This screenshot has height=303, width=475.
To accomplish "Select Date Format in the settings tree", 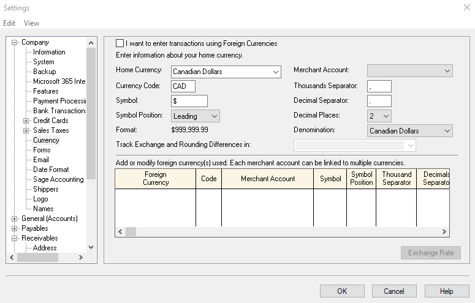I will pos(51,170).
